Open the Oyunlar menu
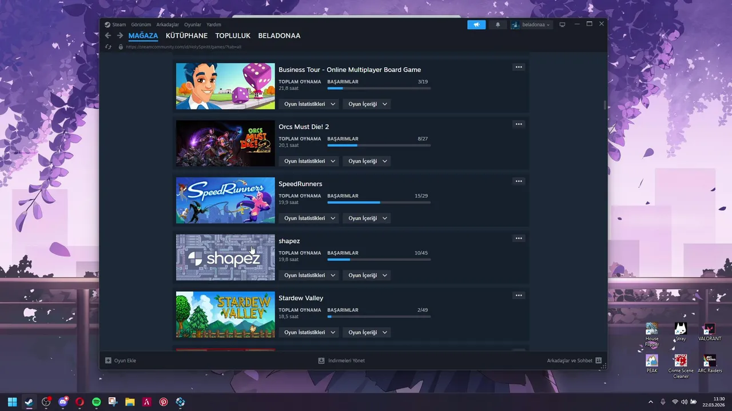 193,25
